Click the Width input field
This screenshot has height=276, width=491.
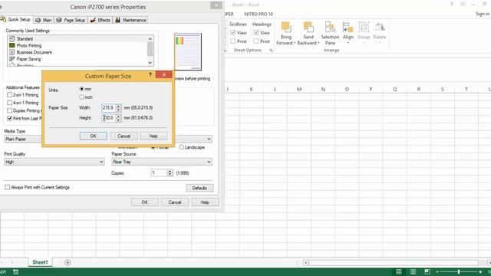tap(109, 108)
